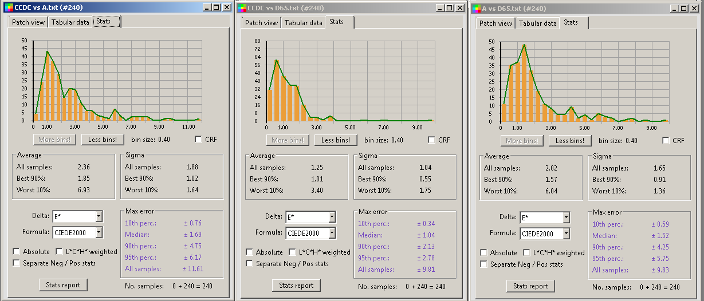
Task: Open Stats report in CCDC vs A.txt window
Action: point(63,284)
